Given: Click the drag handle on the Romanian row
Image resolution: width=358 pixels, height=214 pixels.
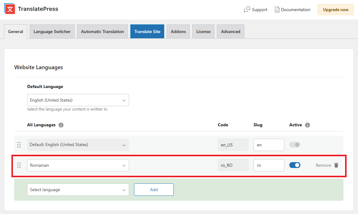Looking at the screenshot, I should pyautogui.click(x=19, y=165).
